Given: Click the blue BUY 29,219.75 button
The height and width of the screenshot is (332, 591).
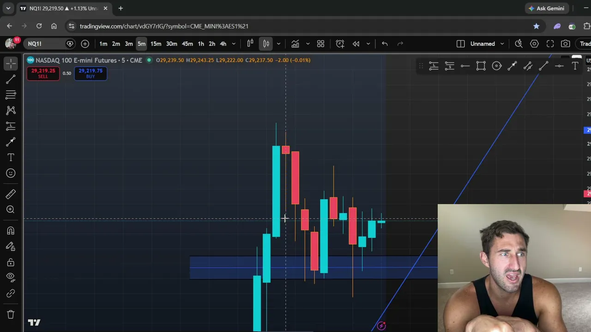Looking at the screenshot, I should (x=90, y=73).
